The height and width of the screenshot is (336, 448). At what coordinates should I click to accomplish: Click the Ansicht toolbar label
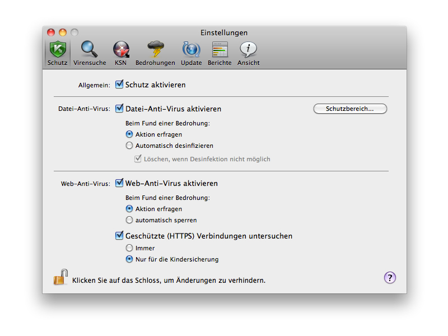pos(248,63)
